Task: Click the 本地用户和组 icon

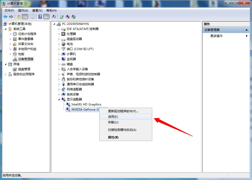Action: coord(15,49)
